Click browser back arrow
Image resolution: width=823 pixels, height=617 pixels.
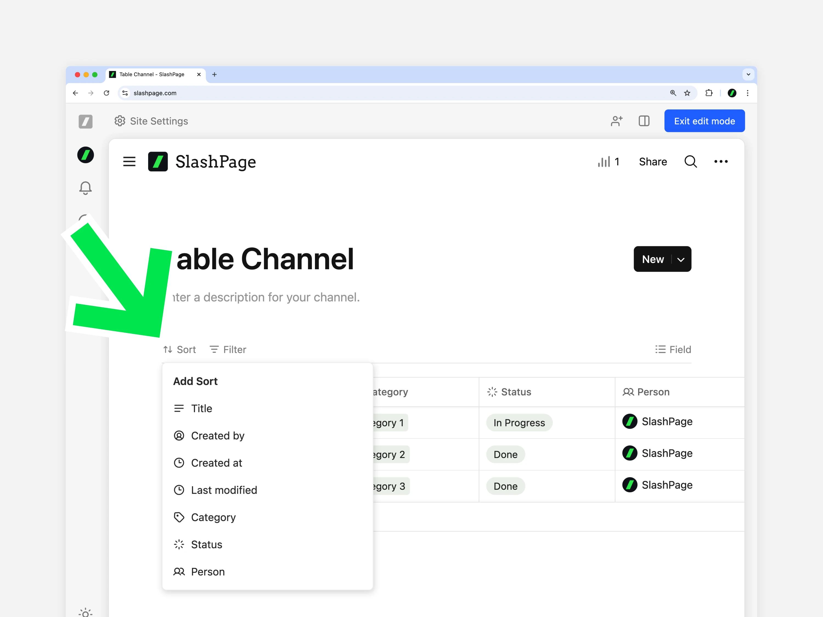point(75,93)
